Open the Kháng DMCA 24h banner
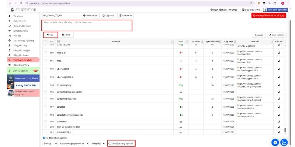 coord(23,86)
